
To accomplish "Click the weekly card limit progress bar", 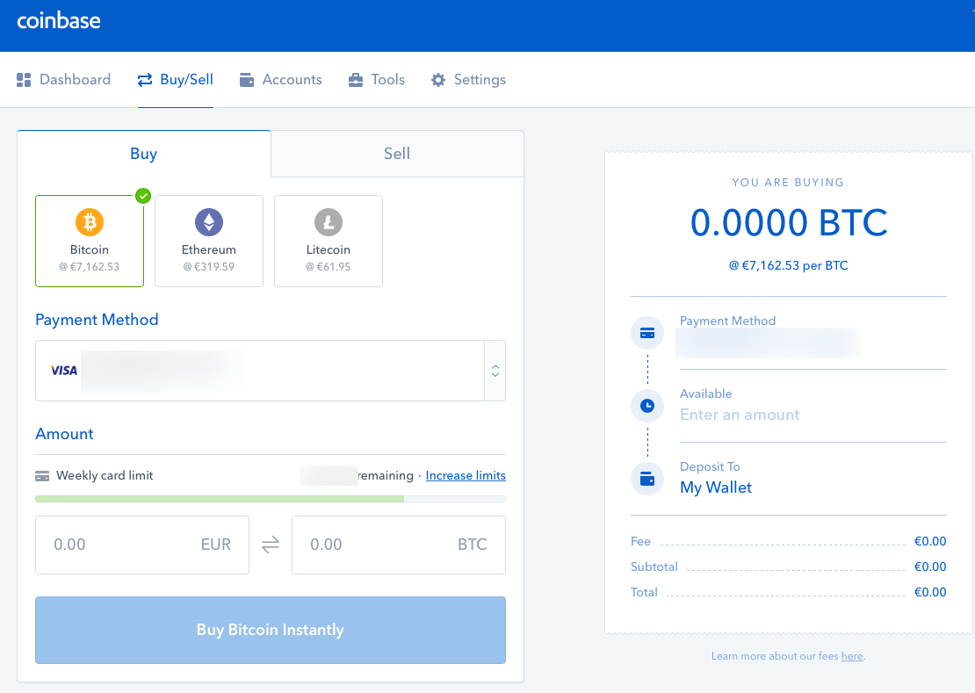I will coord(271,499).
